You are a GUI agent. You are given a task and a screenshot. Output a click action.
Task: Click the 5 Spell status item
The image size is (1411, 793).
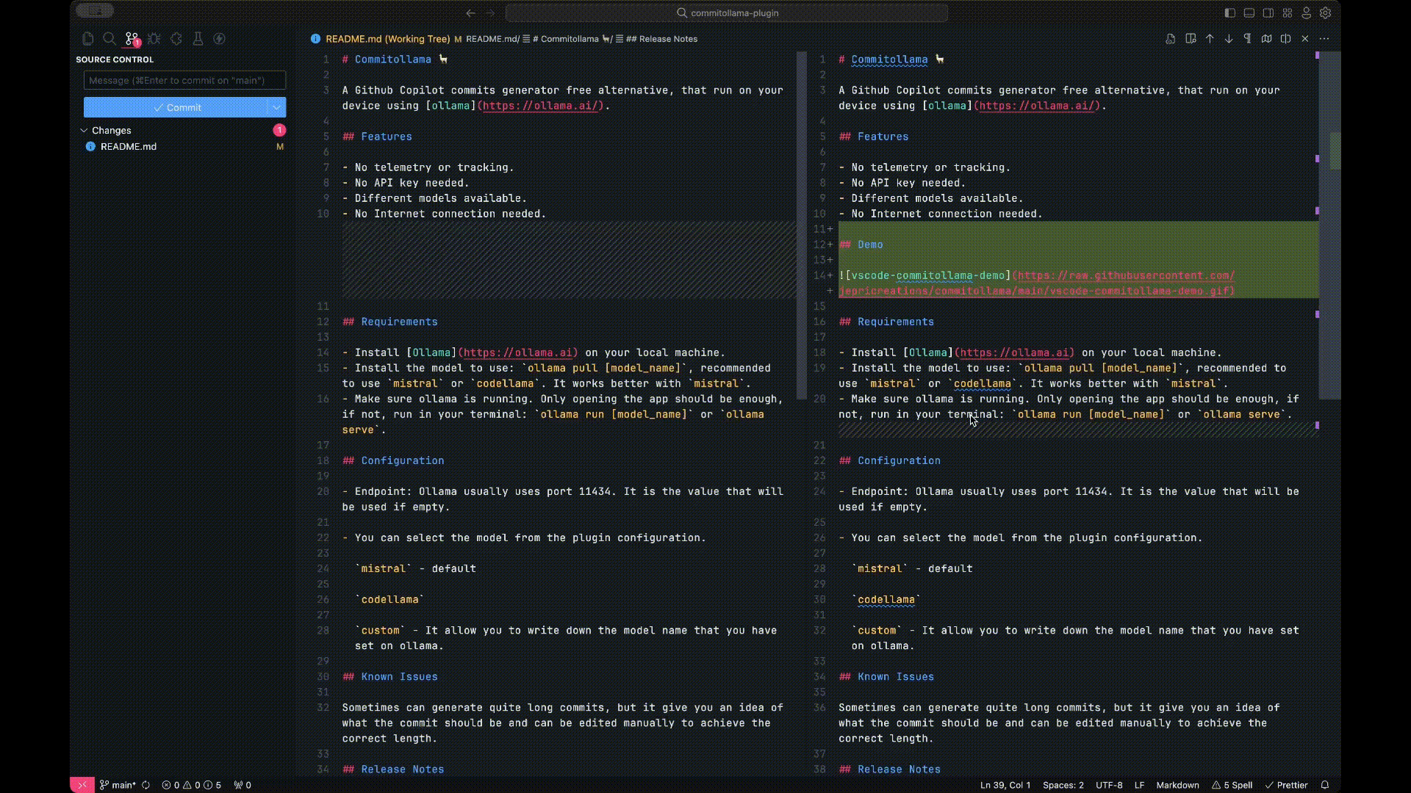1232,785
